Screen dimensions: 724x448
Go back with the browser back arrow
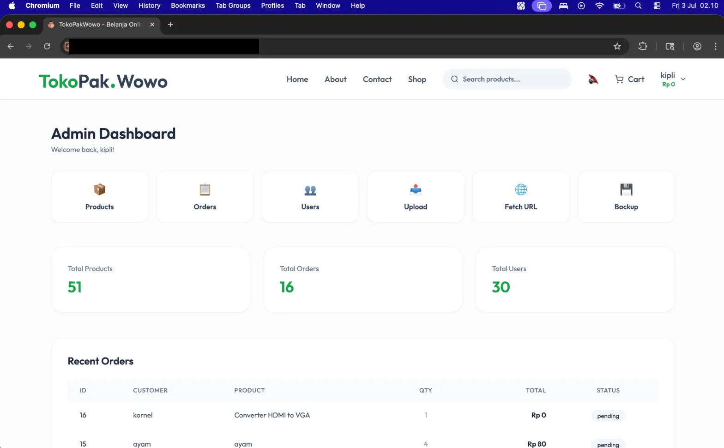point(11,46)
